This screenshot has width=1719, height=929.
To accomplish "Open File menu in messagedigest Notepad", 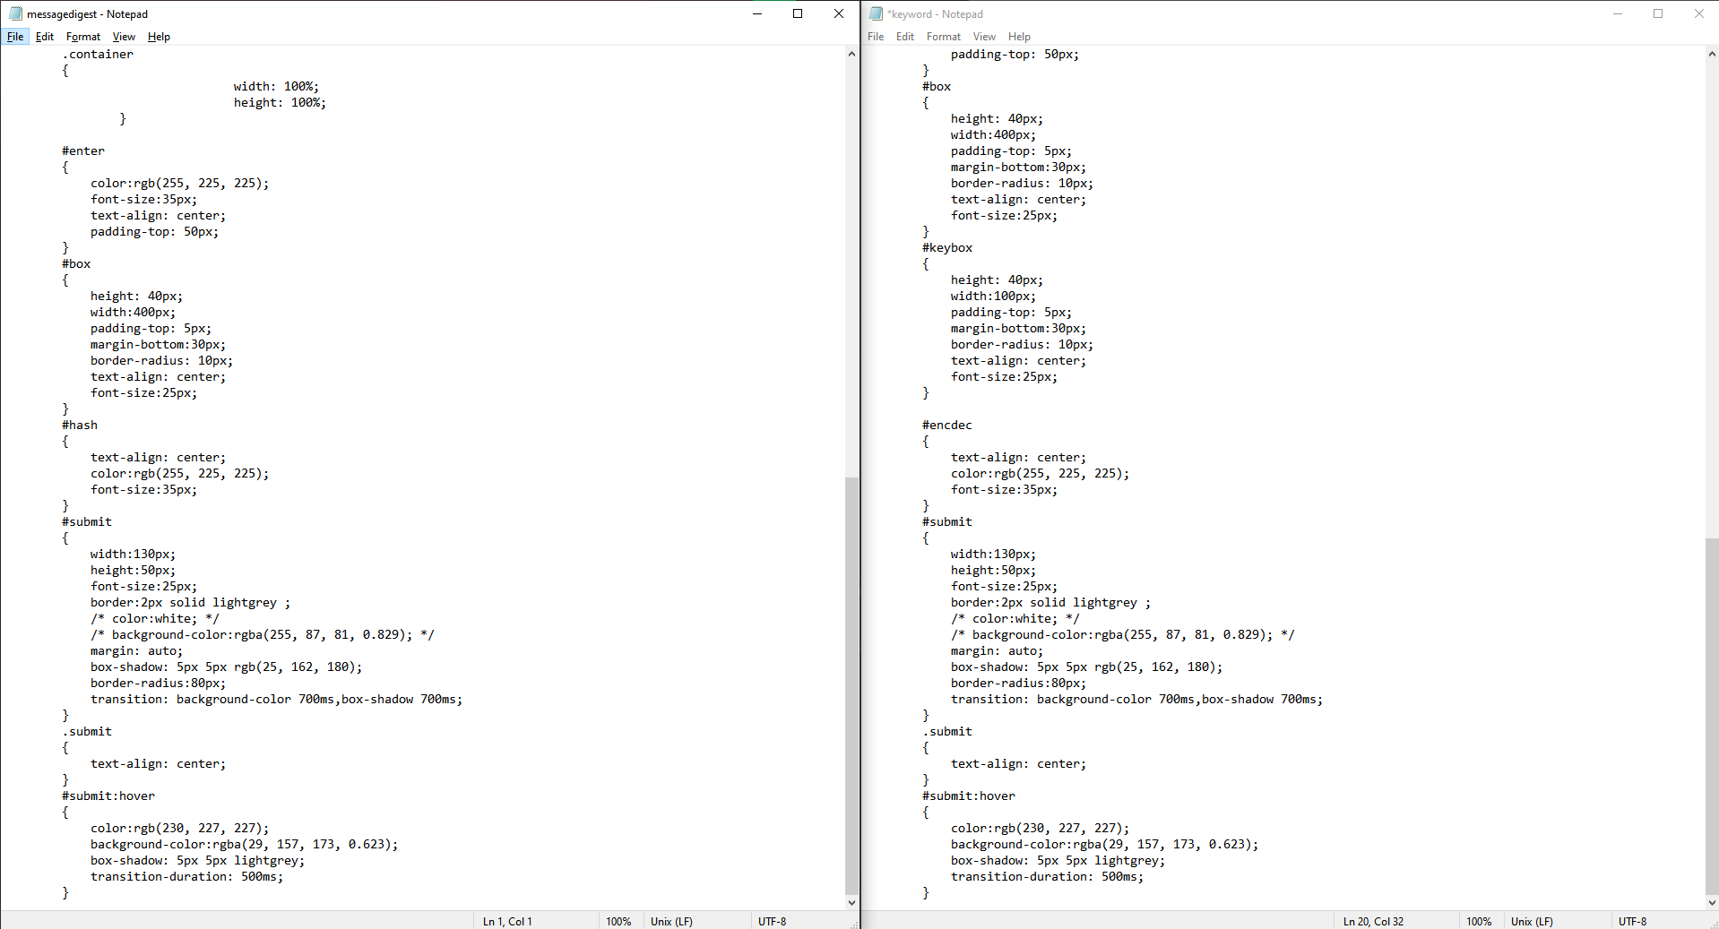I will (15, 37).
